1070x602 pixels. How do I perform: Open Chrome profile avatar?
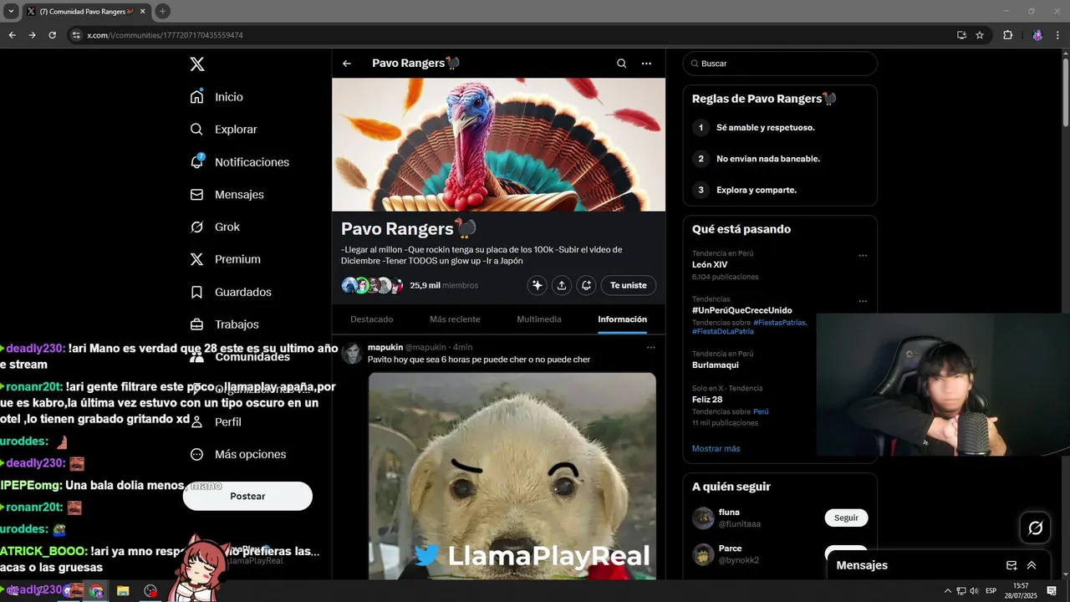1037,35
